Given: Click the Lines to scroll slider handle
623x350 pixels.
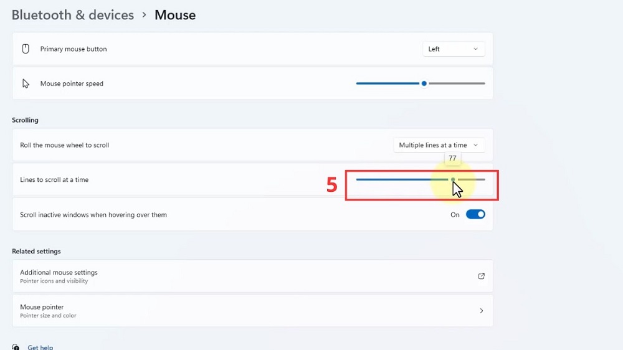Looking at the screenshot, I should [x=453, y=179].
